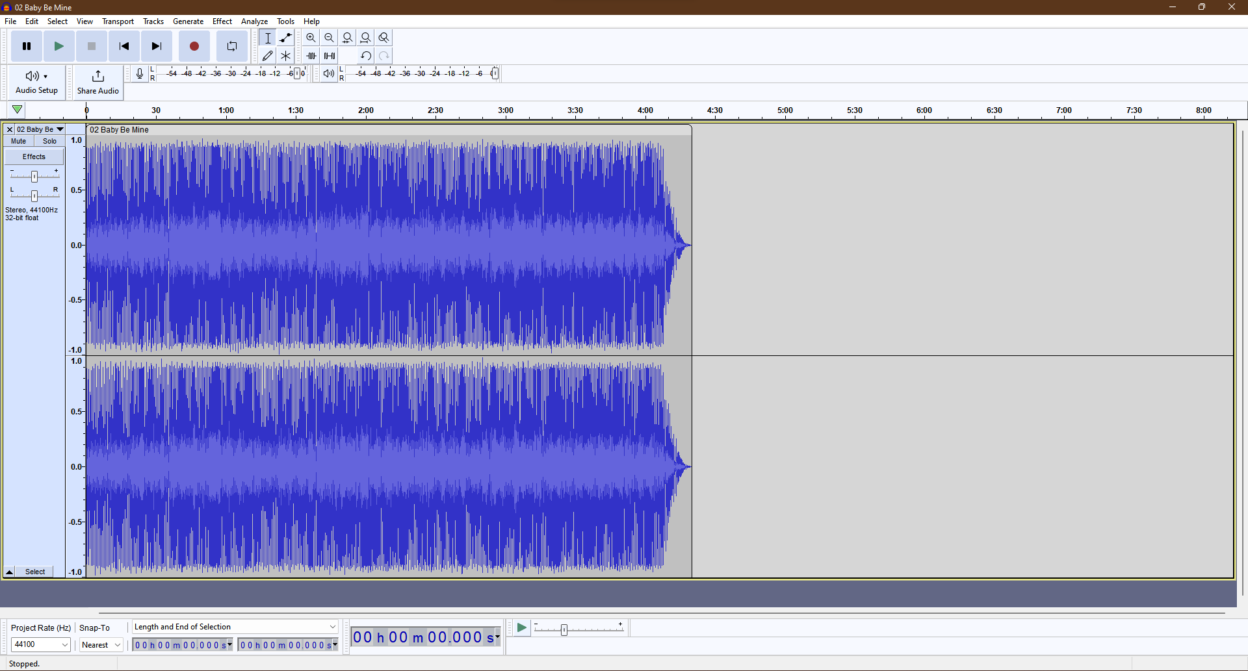The width and height of the screenshot is (1248, 671).
Task: Choose the Selection tool I-beam
Action: pos(268,38)
